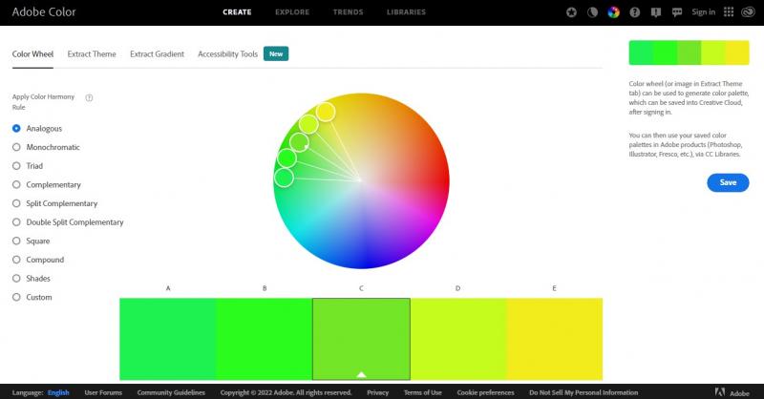The image size is (764, 399).
Task: Click the rainbow color wheel icon
Action: [x=613, y=12]
